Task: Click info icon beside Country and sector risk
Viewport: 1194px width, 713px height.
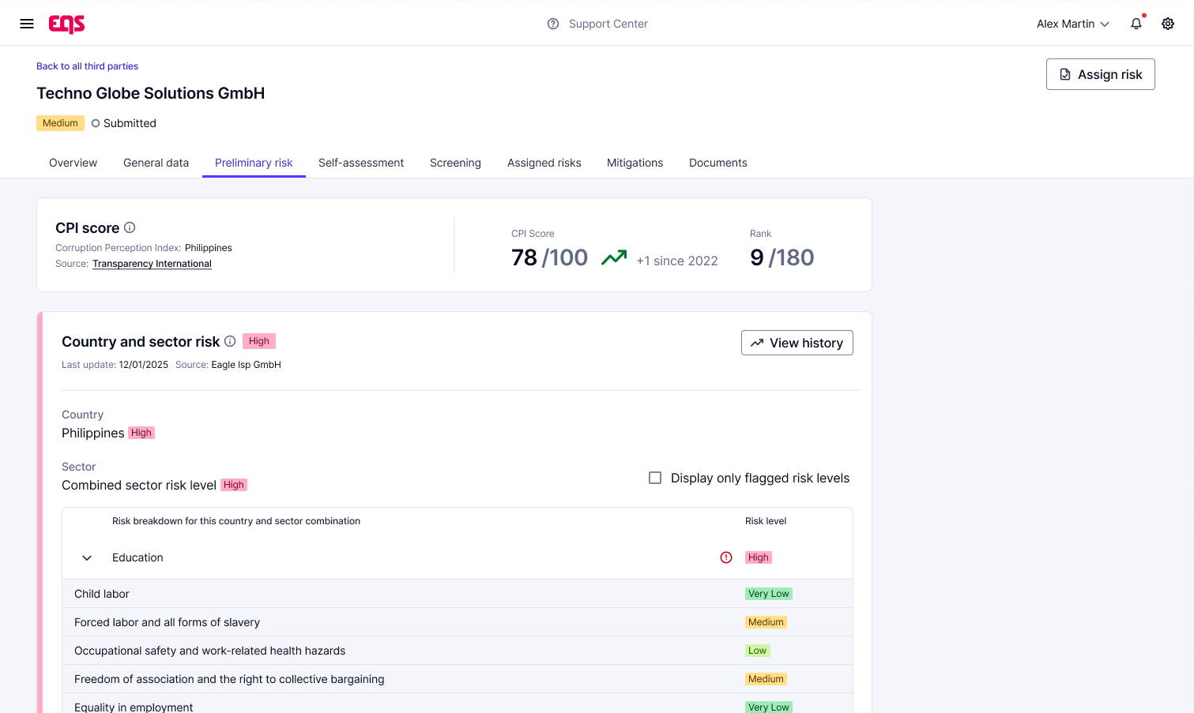Action: pos(230,341)
